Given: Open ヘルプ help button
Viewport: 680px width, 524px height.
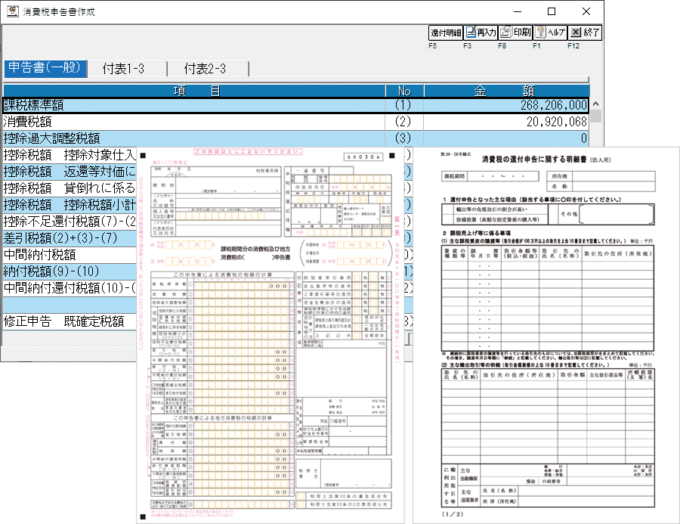Looking at the screenshot, I should pyautogui.click(x=550, y=33).
